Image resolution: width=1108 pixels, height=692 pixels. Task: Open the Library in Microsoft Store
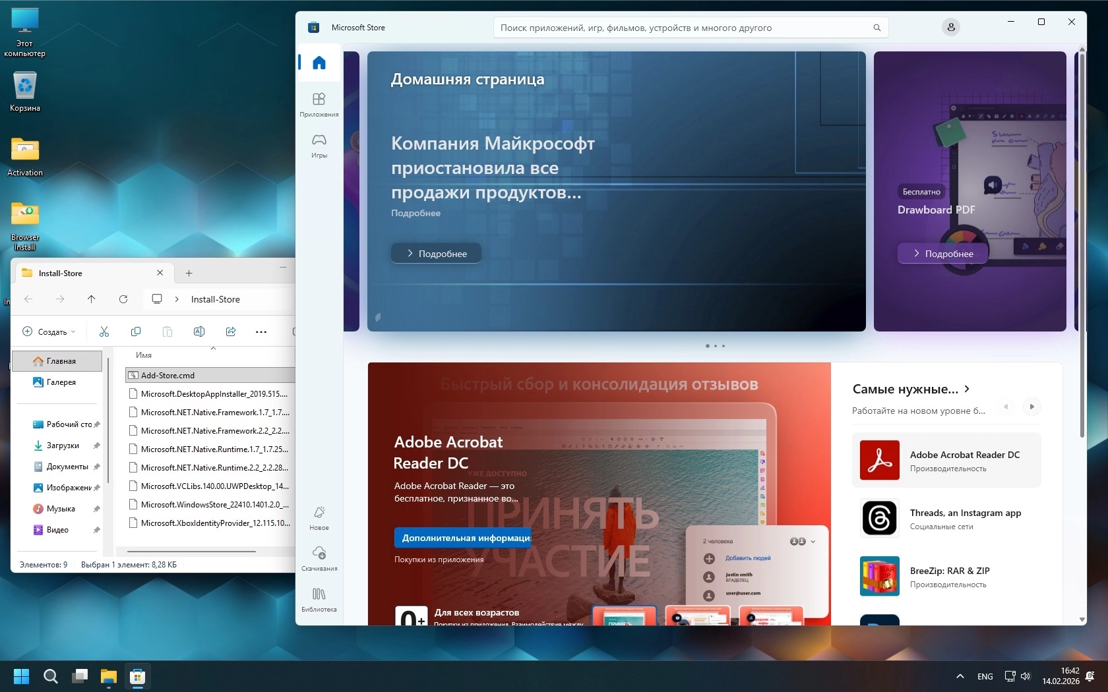click(319, 598)
